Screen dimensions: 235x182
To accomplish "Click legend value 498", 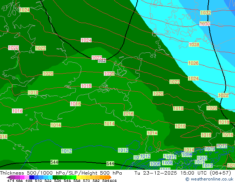I will tap(29, 181).
